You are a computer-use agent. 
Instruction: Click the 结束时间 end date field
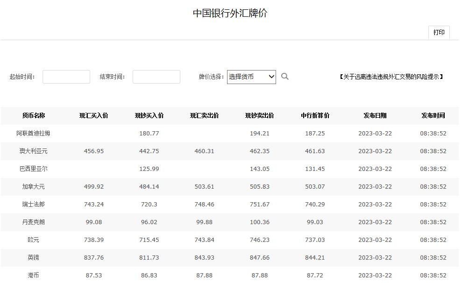point(156,77)
